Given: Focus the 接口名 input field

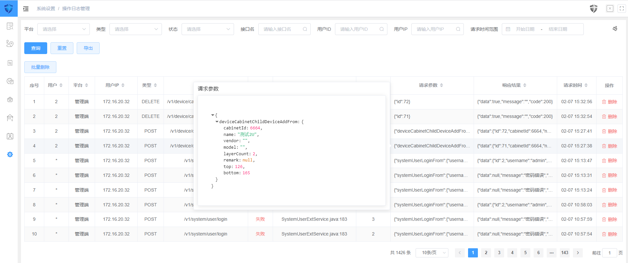Looking at the screenshot, I should point(285,29).
